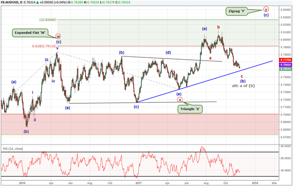Select the Expanded Flat 'W' callout

pyautogui.click(x=30, y=33)
